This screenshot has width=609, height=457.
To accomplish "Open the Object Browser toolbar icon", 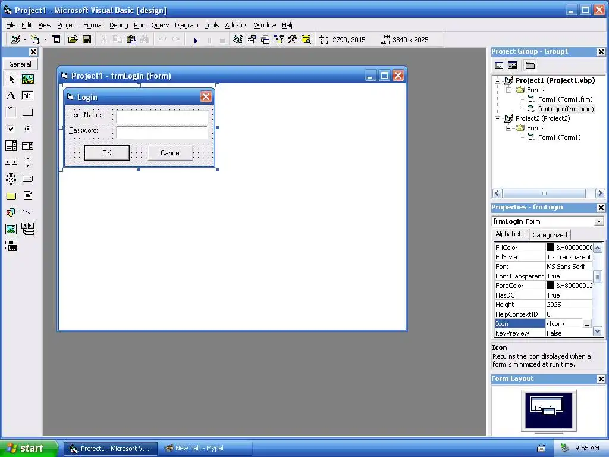I will [279, 39].
